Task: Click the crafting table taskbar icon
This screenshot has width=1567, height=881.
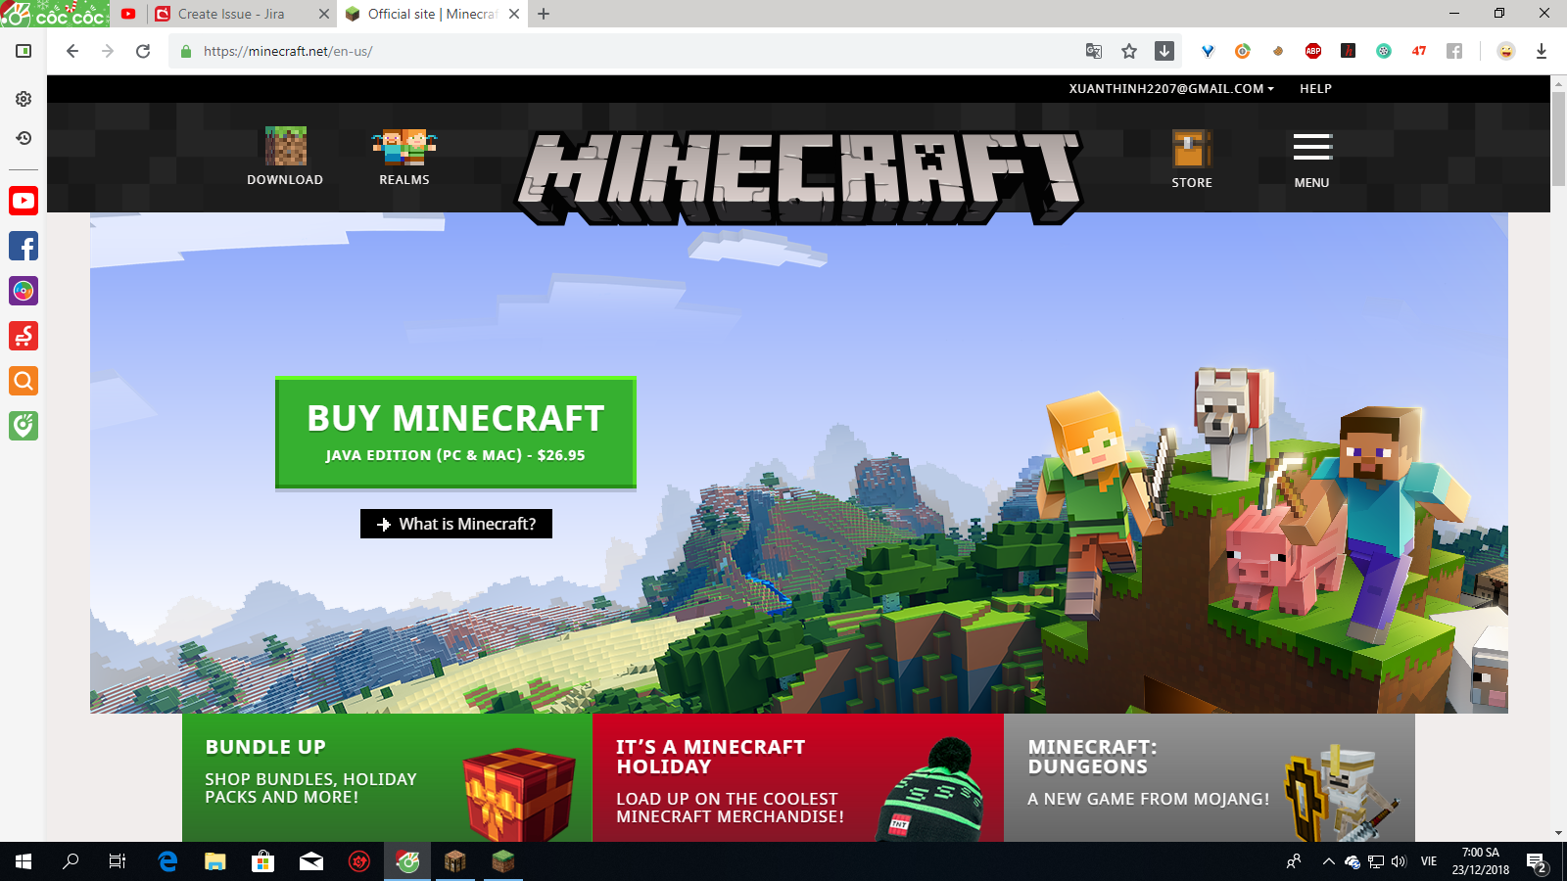Action: [455, 861]
